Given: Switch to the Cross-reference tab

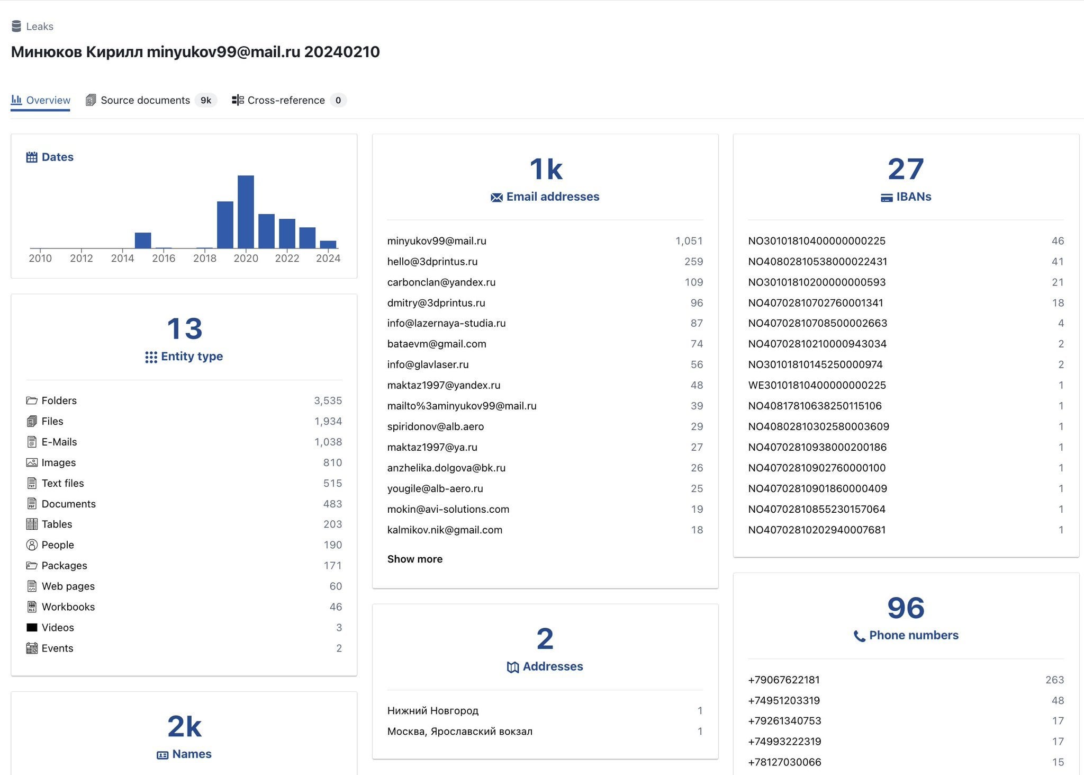Looking at the screenshot, I should [x=285, y=100].
